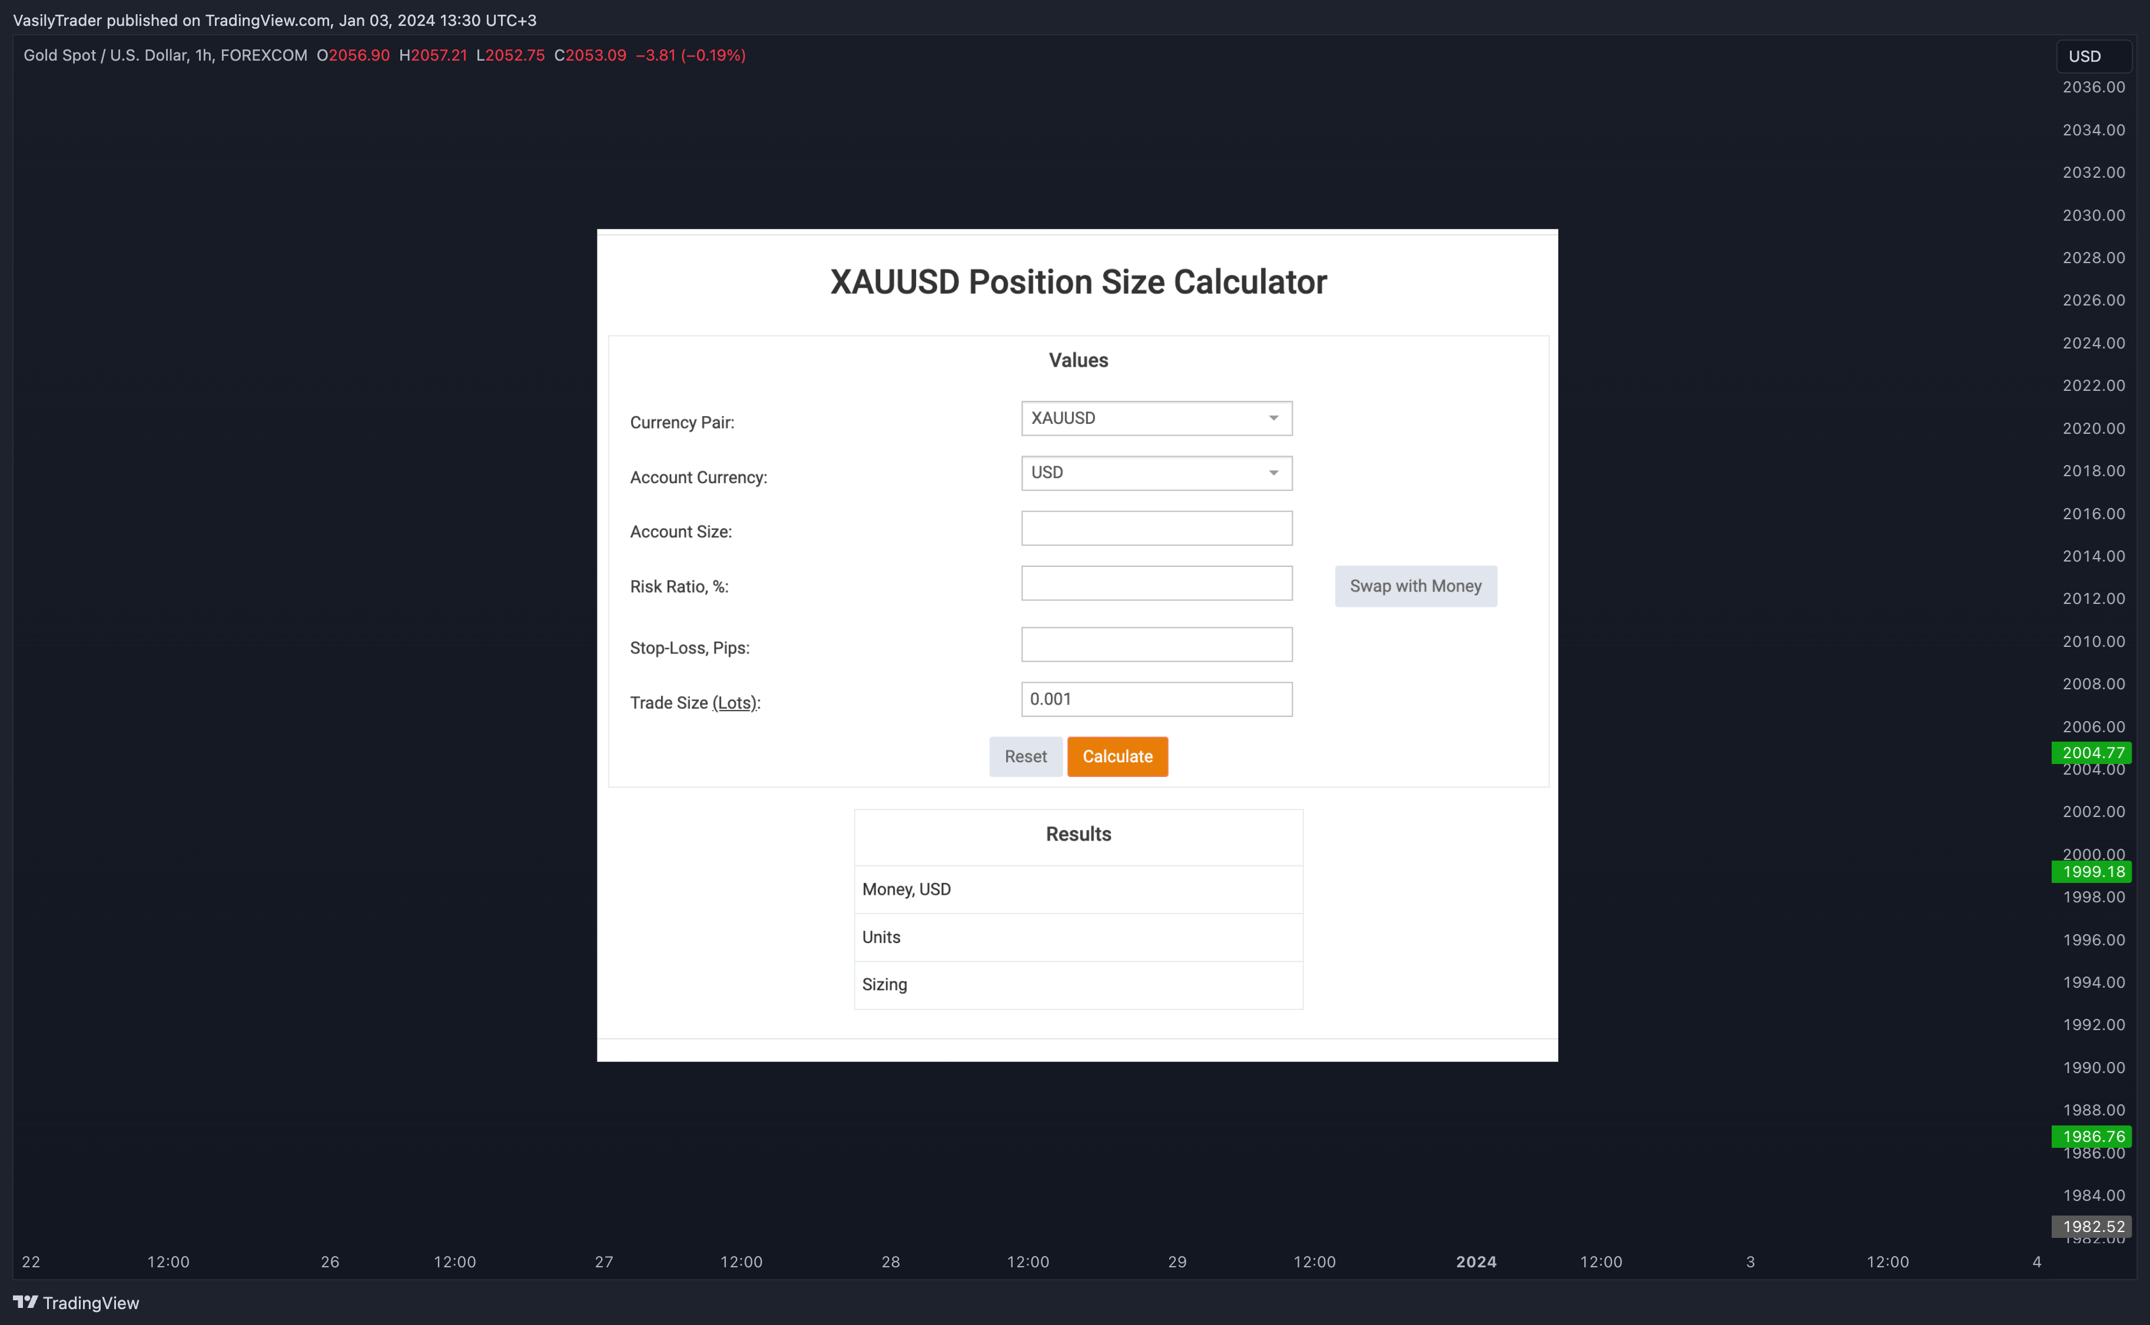This screenshot has height=1325, width=2150.
Task: Click the Reset button
Action: [1026, 756]
